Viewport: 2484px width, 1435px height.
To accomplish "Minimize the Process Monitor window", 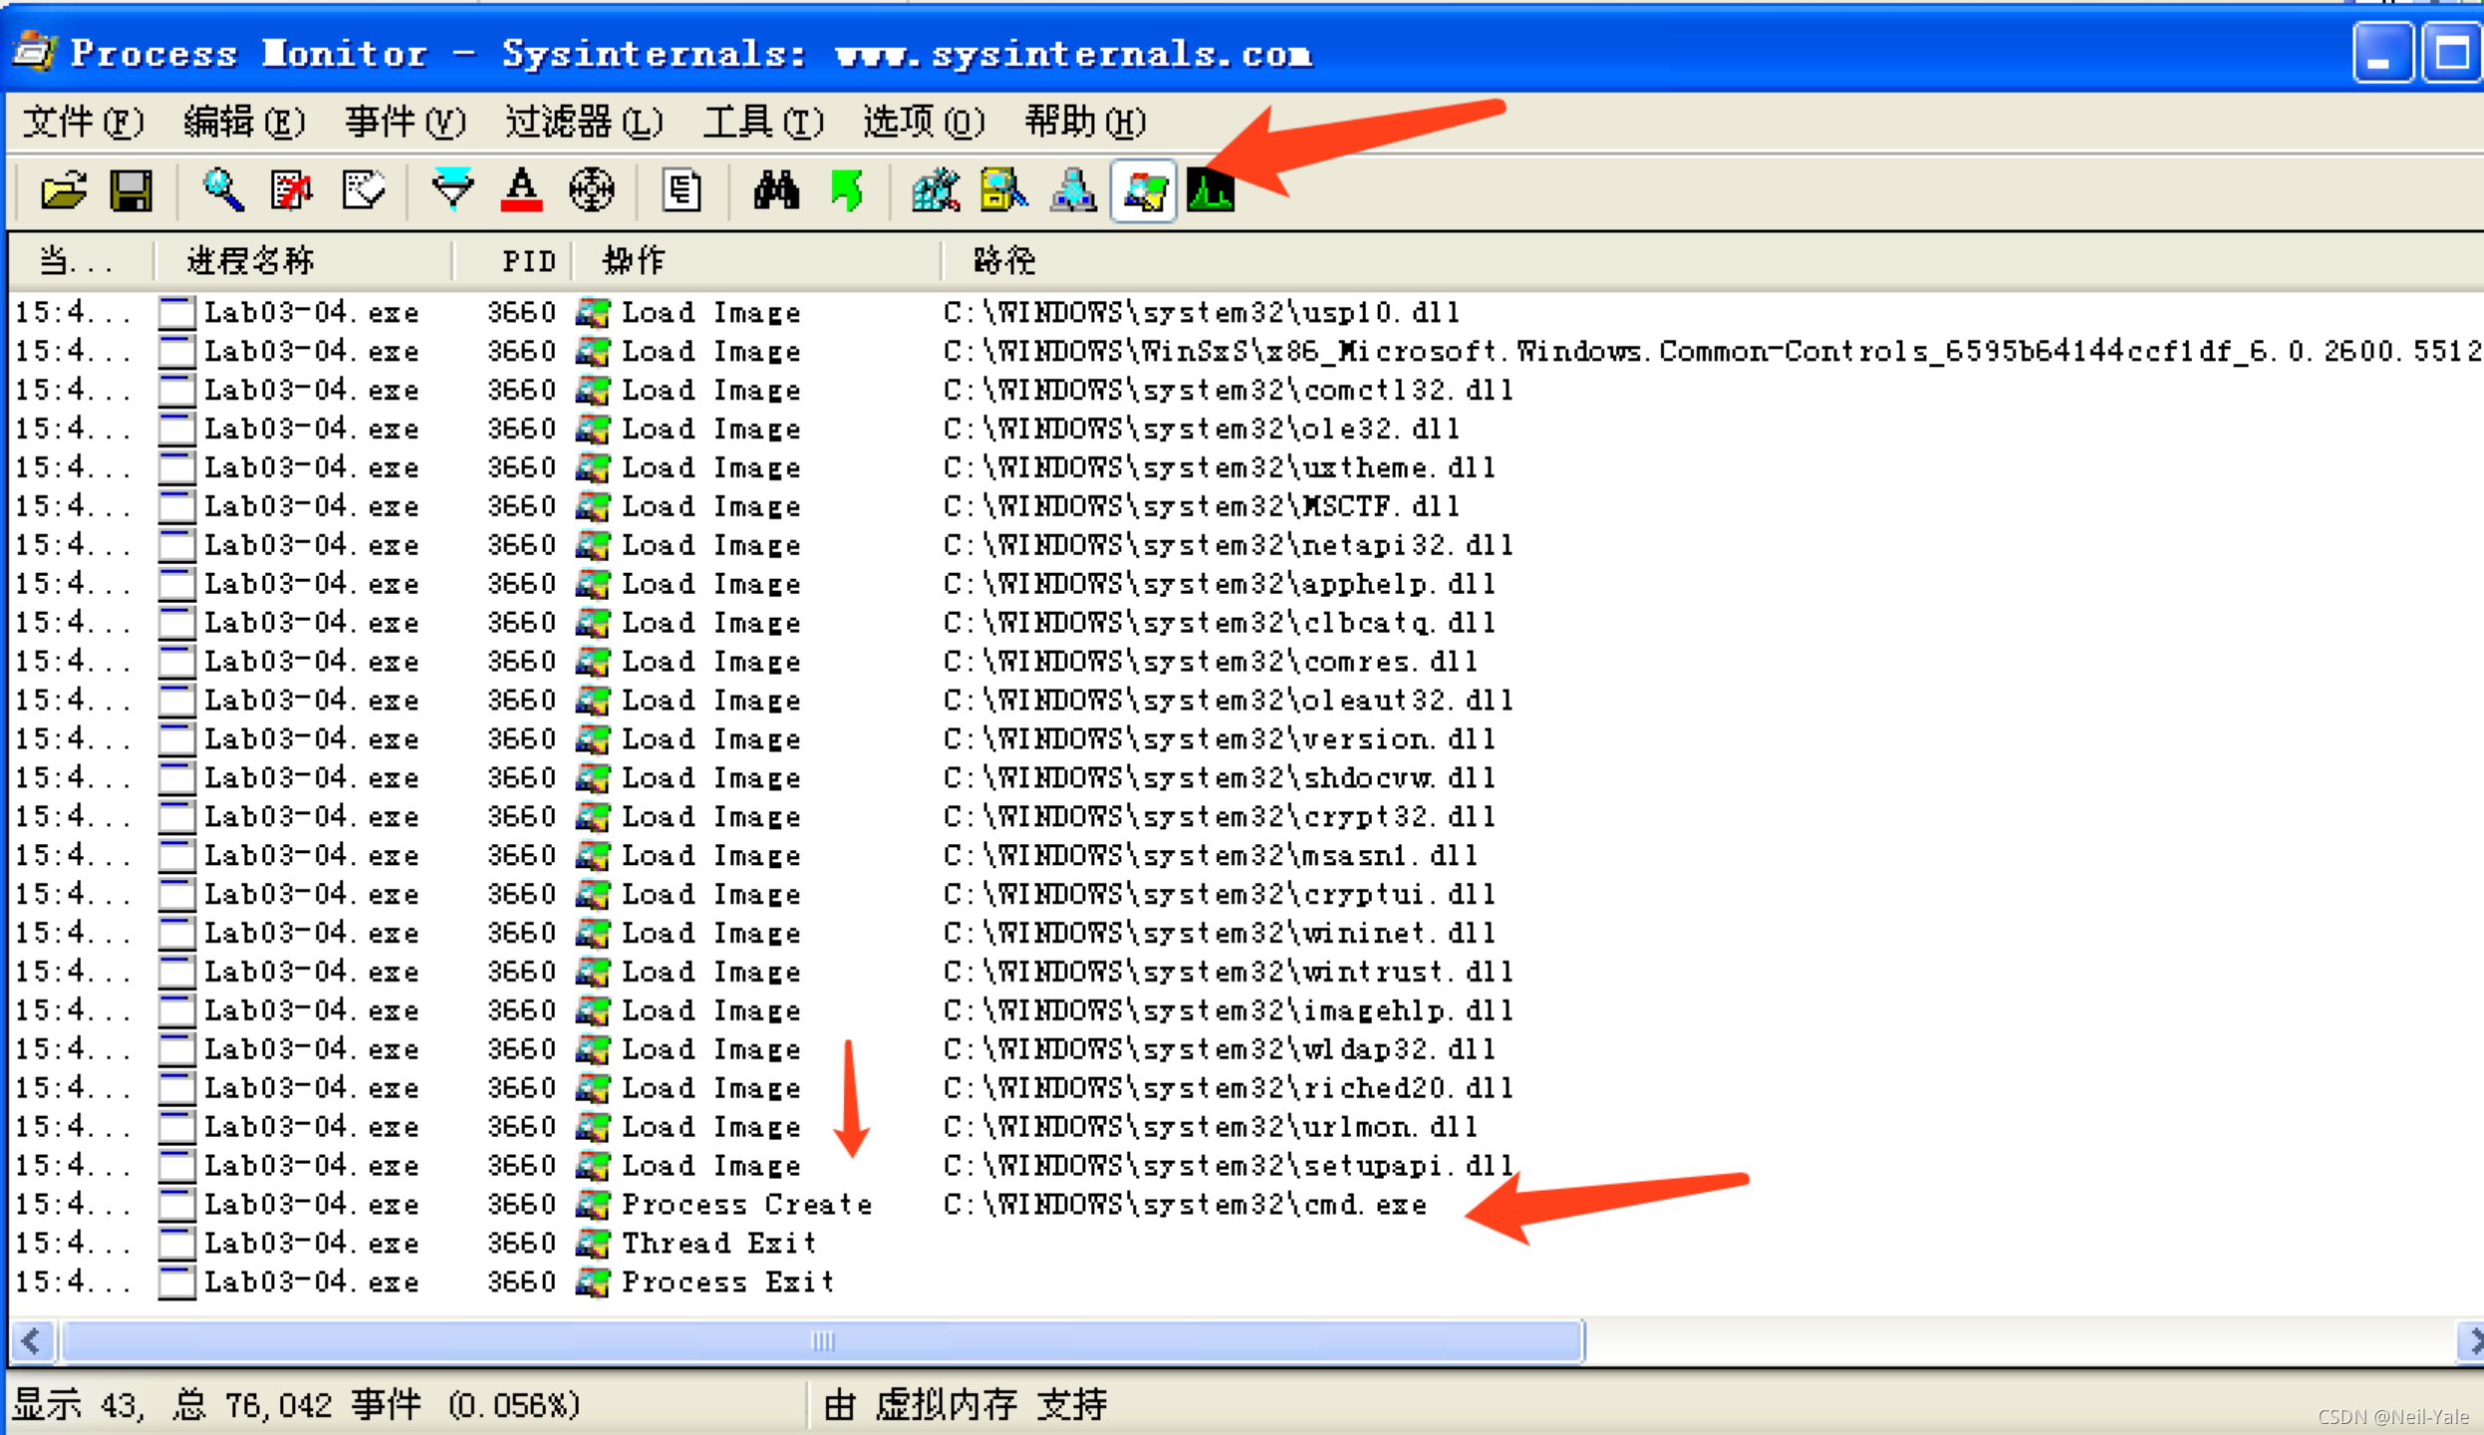I will (2381, 53).
